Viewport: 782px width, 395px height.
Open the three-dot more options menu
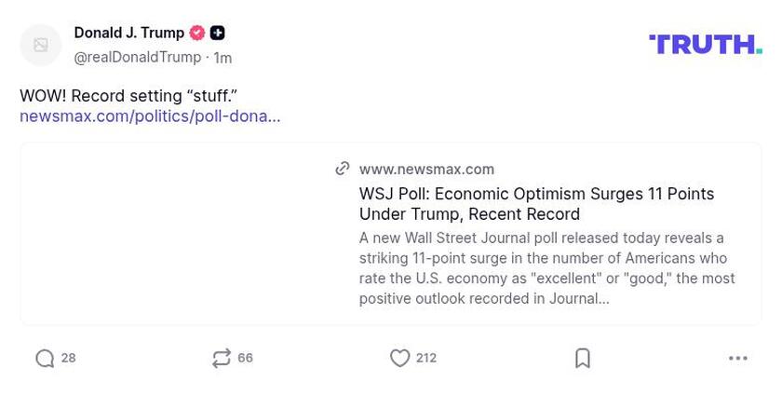click(738, 359)
